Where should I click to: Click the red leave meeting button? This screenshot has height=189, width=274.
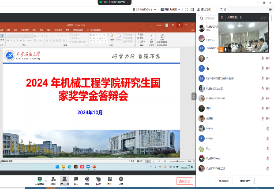(184, 181)
